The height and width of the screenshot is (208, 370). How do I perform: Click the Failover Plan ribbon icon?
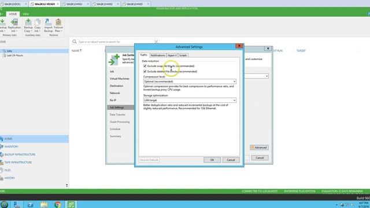coord(58,25)
